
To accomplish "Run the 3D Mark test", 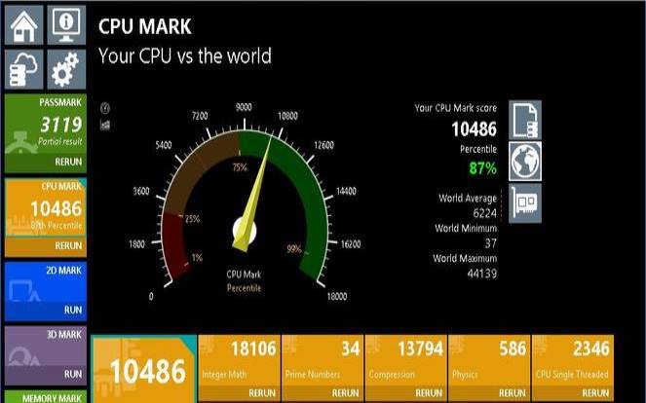I will point(73,374).
